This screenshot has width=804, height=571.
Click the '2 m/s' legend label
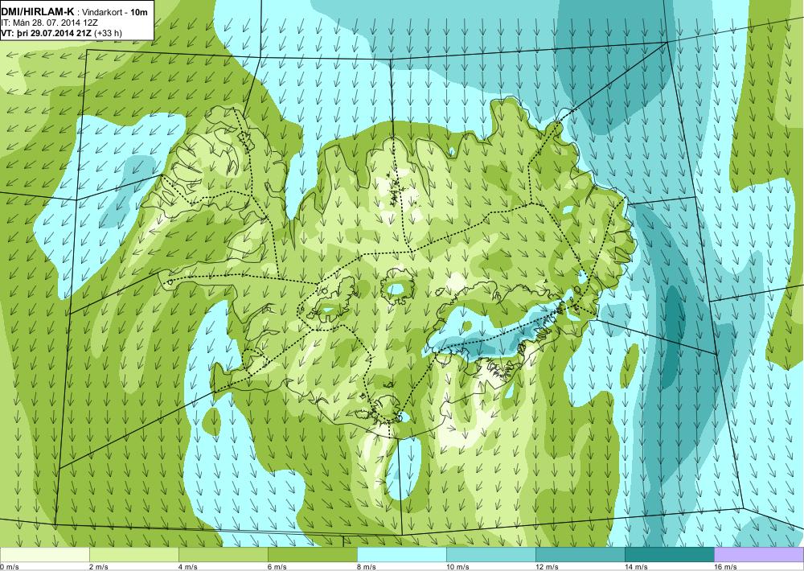coord(99,566)
